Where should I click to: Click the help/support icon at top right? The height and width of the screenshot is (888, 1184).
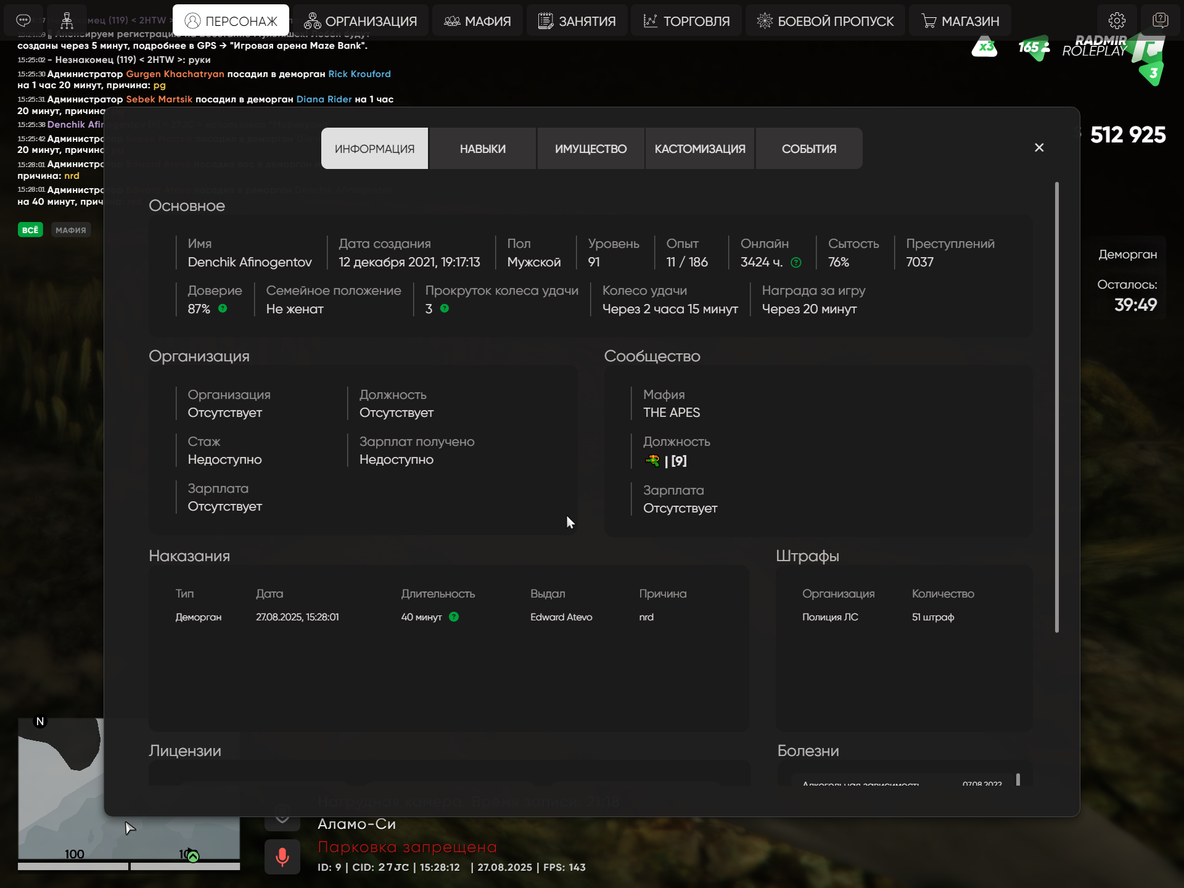1160,20
